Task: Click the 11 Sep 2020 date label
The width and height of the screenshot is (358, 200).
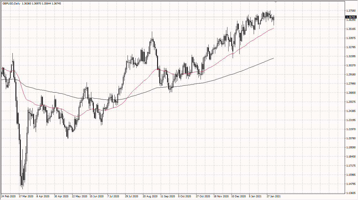Action: point(167,196)
